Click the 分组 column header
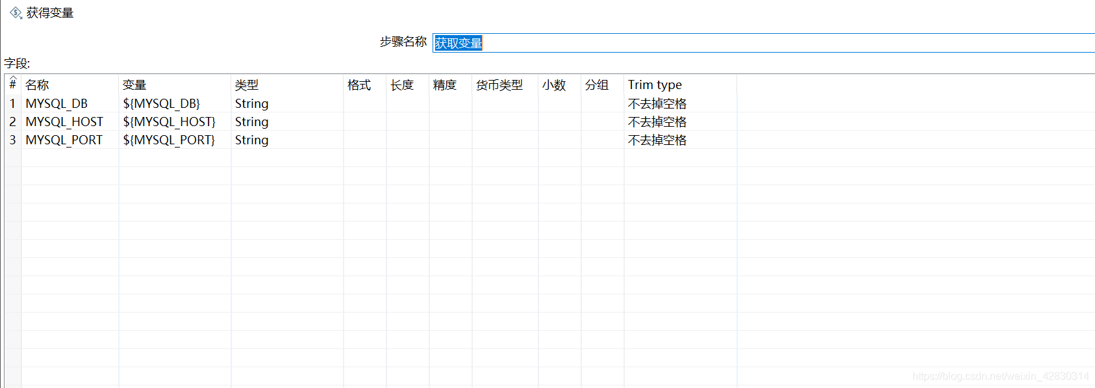The width and height of the screenshot is (1095, 388). click(603, 84)
